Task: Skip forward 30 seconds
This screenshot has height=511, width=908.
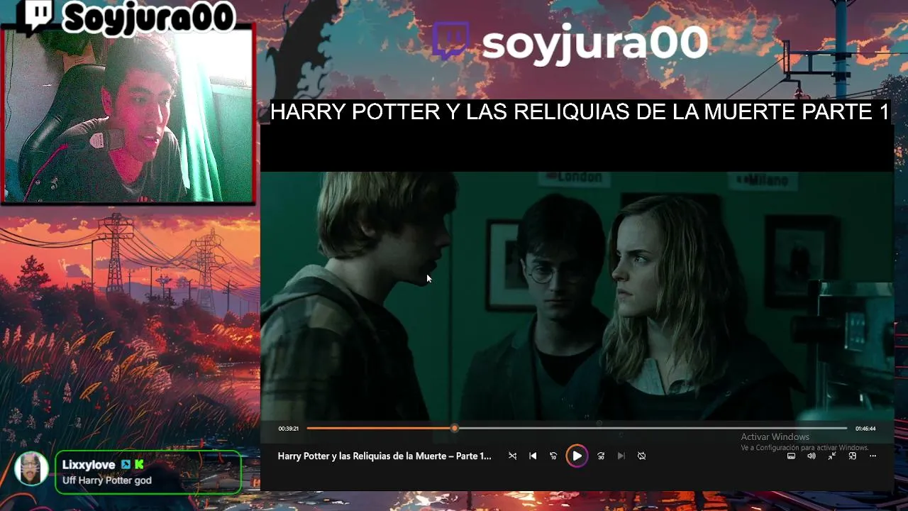Action: click(601, 456)
